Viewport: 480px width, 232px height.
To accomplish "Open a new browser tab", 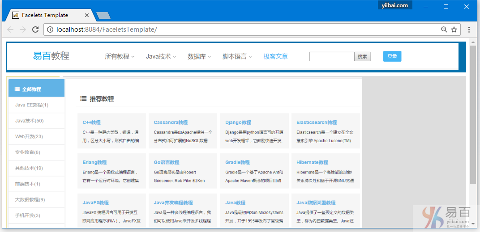I will [103, 16].
